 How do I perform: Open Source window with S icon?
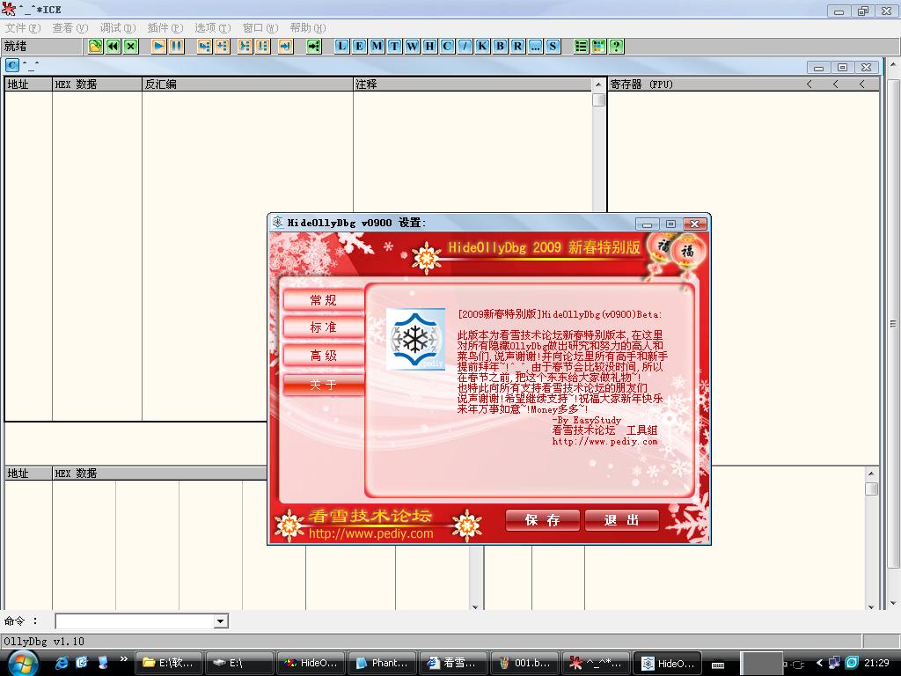pos(553,47)
